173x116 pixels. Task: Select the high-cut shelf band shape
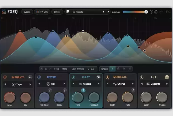point(124,69)
